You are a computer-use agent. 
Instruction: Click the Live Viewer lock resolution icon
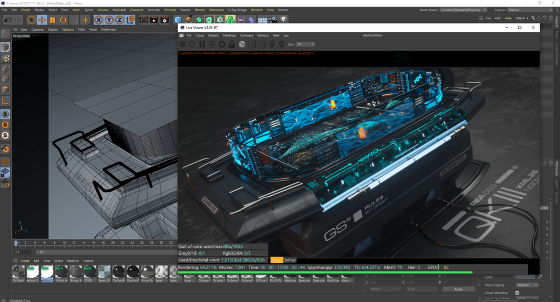tap(232, 44)
